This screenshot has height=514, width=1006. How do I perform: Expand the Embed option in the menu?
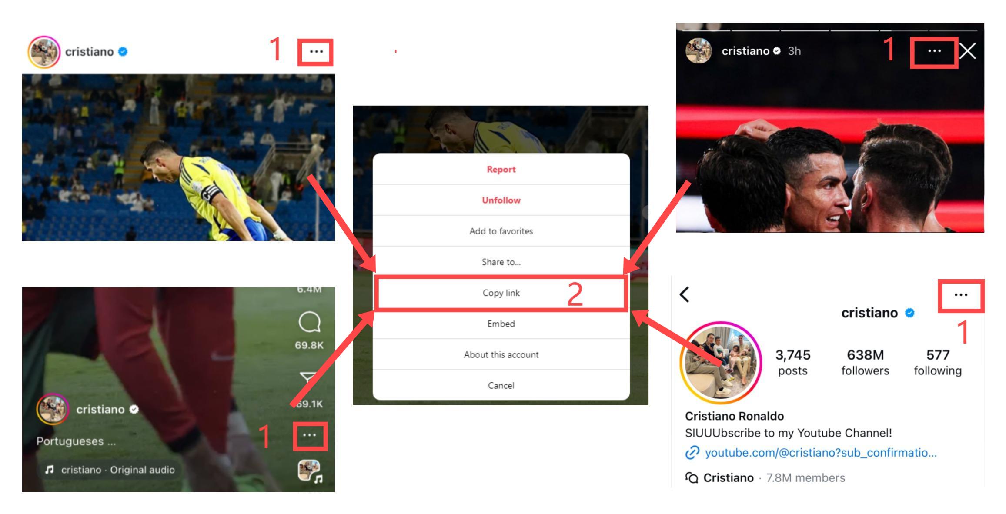click(501, 324)
